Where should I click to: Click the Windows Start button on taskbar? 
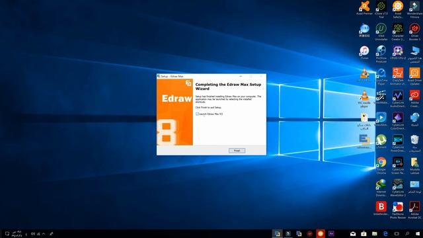418,233
